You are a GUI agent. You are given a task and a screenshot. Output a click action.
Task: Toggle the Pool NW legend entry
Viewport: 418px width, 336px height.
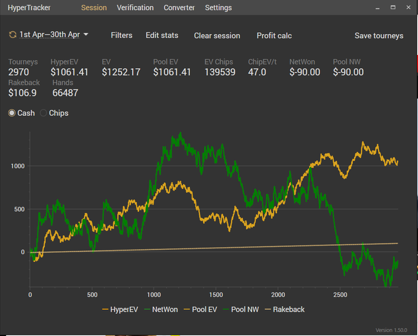[x=240, y=309]
